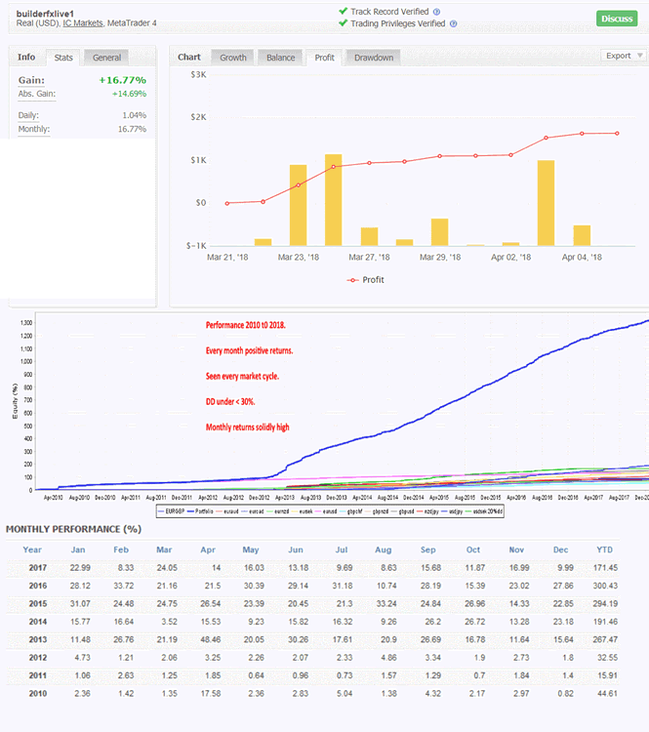649x732 pixels.
Task: Click the Track Record Verified checkmark icon
Action: (343, 12)
